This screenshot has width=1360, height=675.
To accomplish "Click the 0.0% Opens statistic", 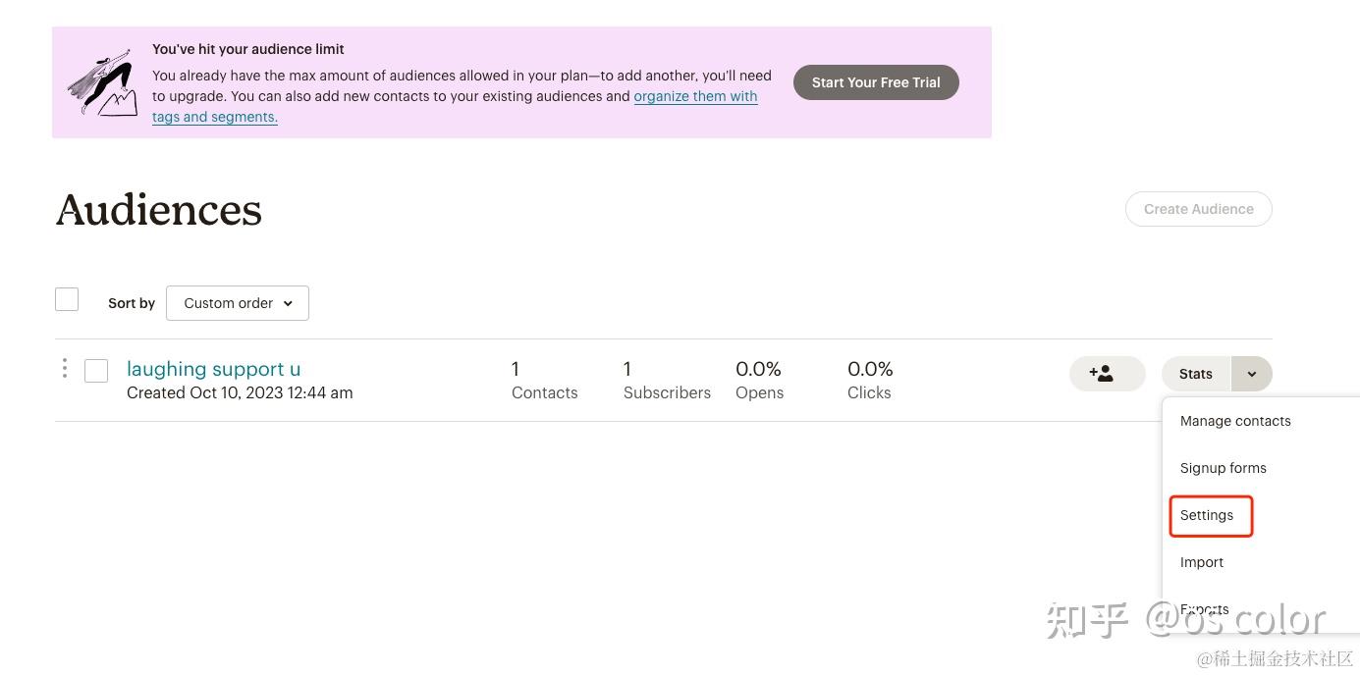I will click(x=759, y=380).
